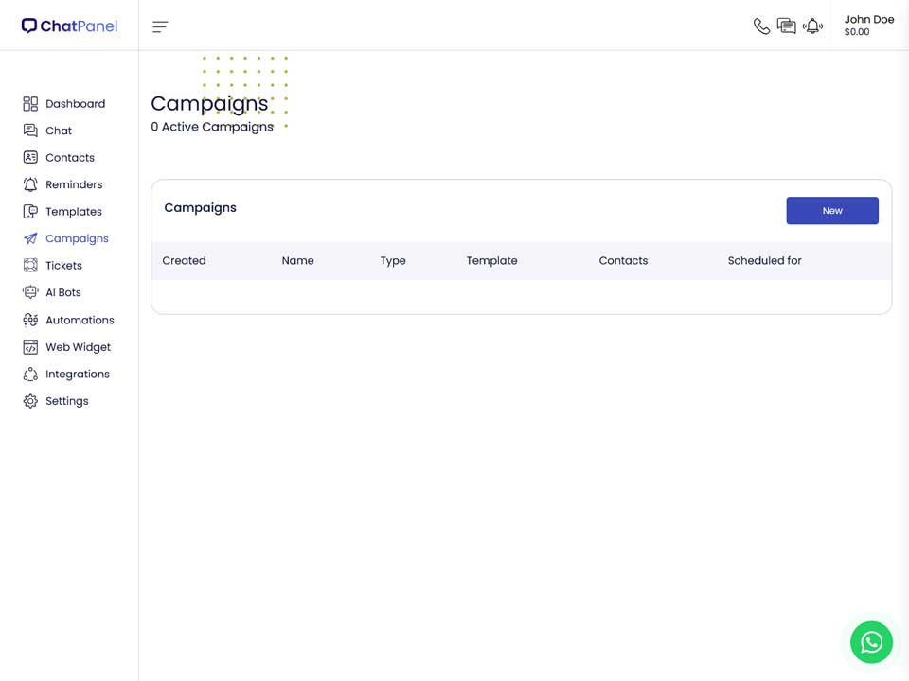This screenshot has width=909, height=681.
Task: Open the phone call icon in header
Action: click(761, 26)
